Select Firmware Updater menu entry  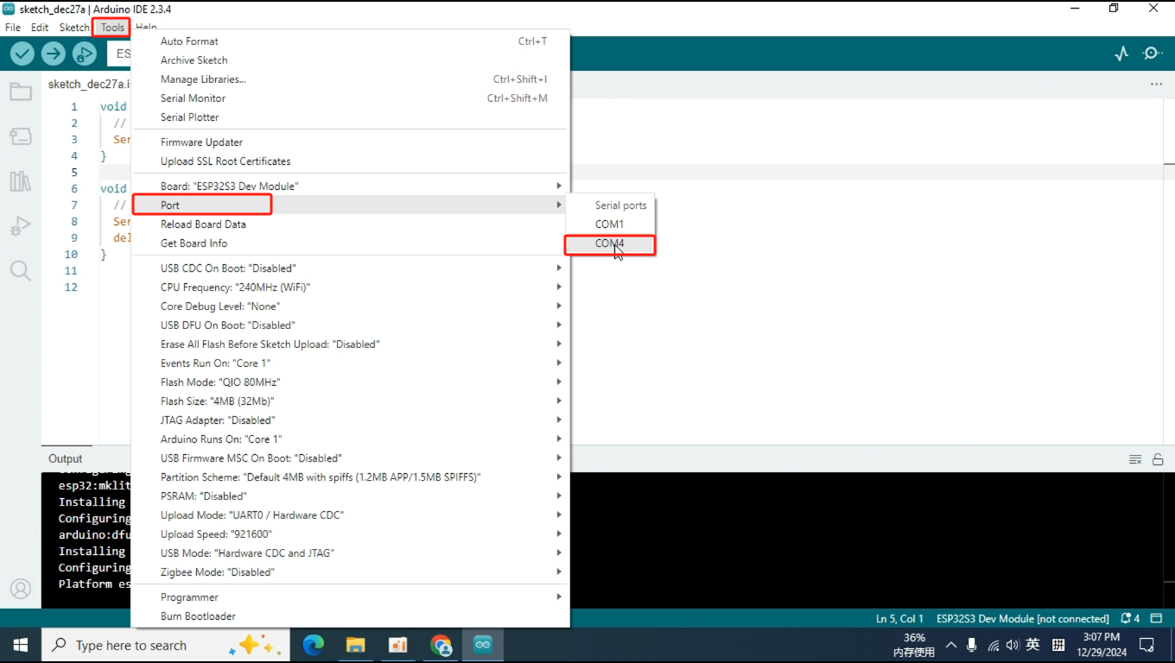pos(350,142)
